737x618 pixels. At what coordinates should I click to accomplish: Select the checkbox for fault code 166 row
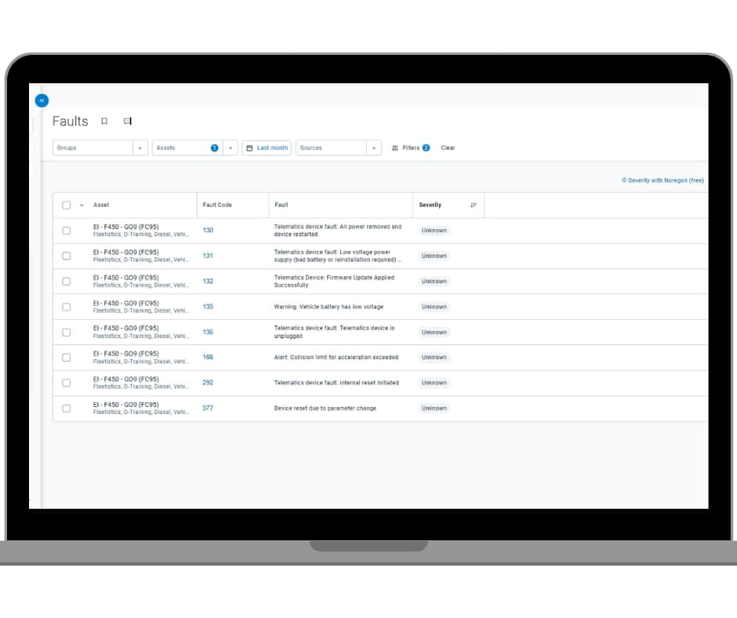(x=67, y=358)
